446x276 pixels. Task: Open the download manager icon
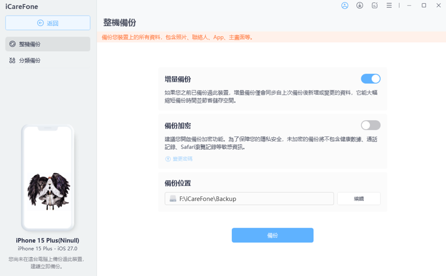360,6
